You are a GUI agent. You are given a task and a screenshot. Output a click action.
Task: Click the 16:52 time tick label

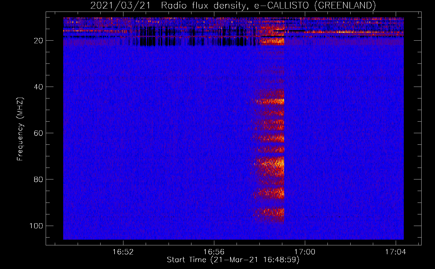[123, 252]
